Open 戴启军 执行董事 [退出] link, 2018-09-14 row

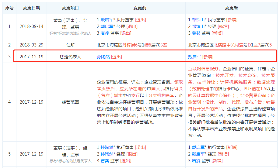pos(107,20)
